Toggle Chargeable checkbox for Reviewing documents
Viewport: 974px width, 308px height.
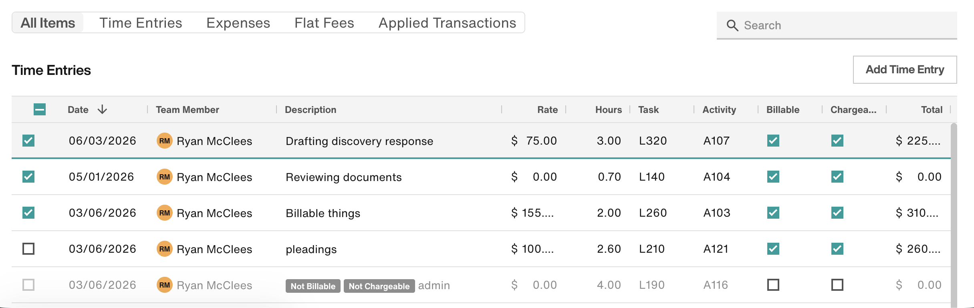(x=837, y=177)
